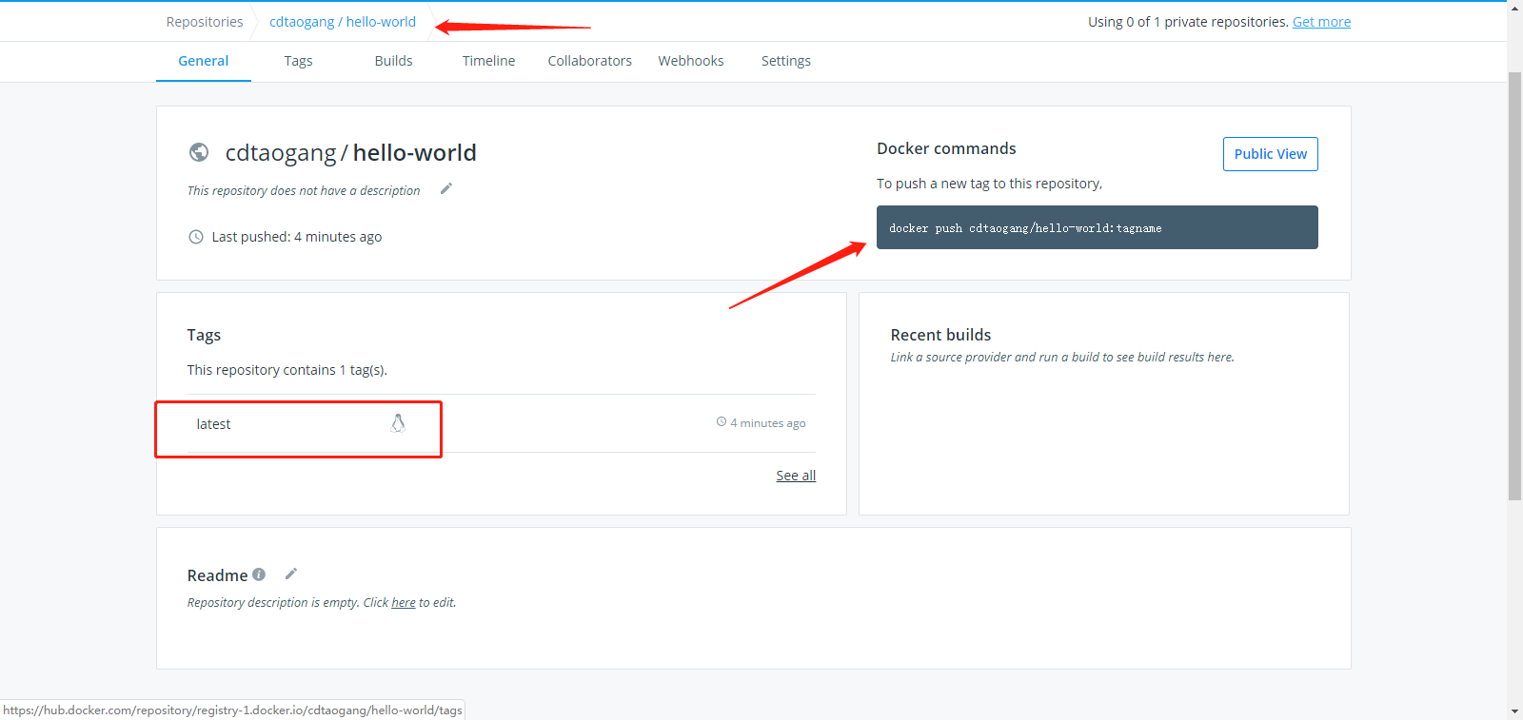Click the Readme info icon

[259, 574]
